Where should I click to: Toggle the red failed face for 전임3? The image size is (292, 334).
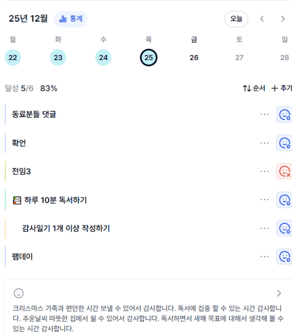coord(284,172)
